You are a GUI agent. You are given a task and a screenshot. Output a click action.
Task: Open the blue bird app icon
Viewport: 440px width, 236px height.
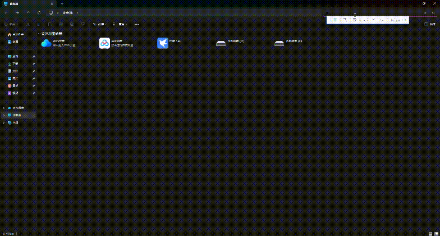coord(163,43)
